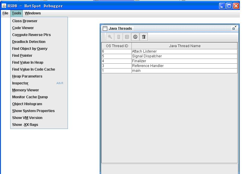
Task: Choose Find Value In Heap
Action: coord(39,63)
